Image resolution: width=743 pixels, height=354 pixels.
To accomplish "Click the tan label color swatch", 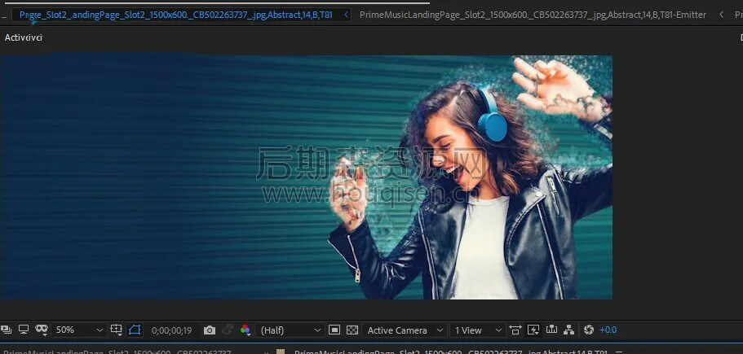I will (x=281, y=352).
